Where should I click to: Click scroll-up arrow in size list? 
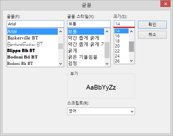pos(131,31)
